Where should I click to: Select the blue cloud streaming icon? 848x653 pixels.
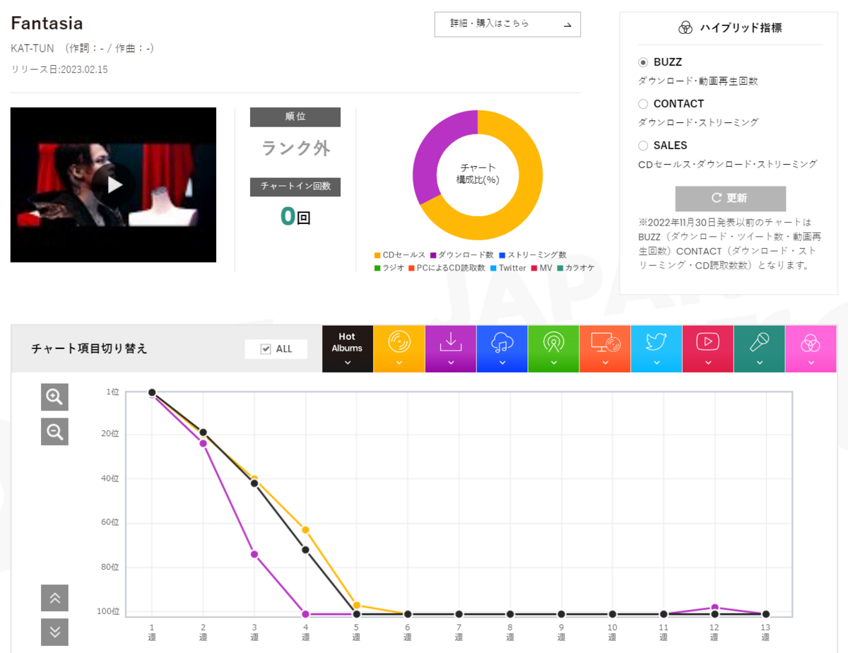pyautogui.click(x=502, y=349)
